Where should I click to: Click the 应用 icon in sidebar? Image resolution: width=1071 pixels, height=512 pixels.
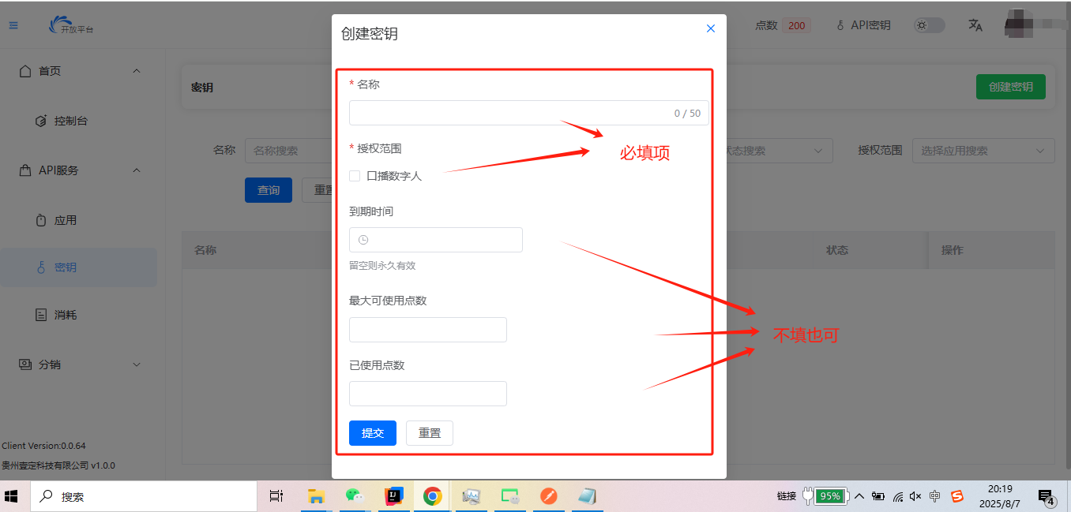(42, 220)
